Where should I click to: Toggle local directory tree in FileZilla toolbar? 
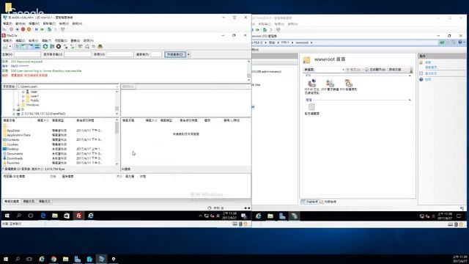click(x=24, y=47)
